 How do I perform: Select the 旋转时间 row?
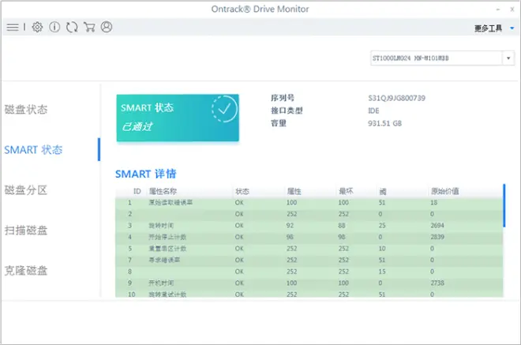coord(309,226)
